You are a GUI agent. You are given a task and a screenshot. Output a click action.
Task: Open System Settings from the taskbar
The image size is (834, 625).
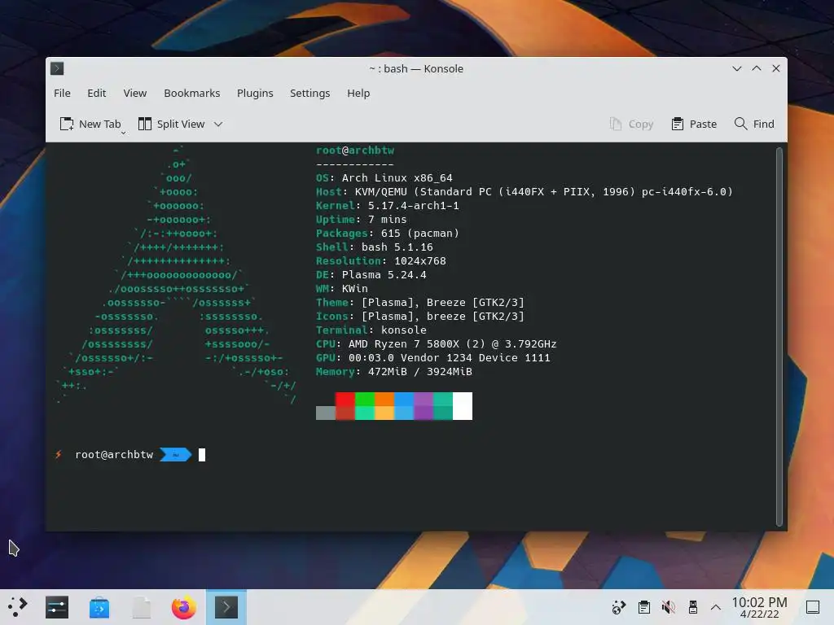click(57, 607)
